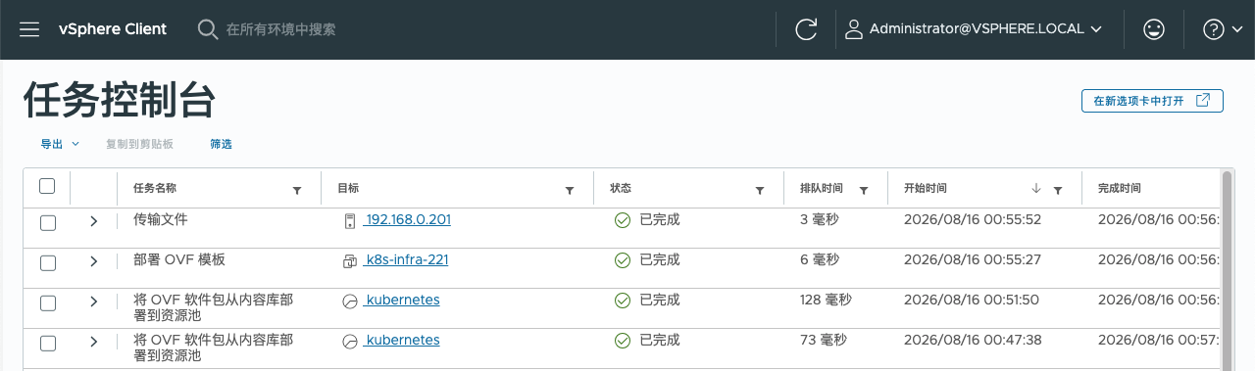Check the 部署 OVF 模板 task row
The height and width of the screenshot is (371, 1255).
47,262
